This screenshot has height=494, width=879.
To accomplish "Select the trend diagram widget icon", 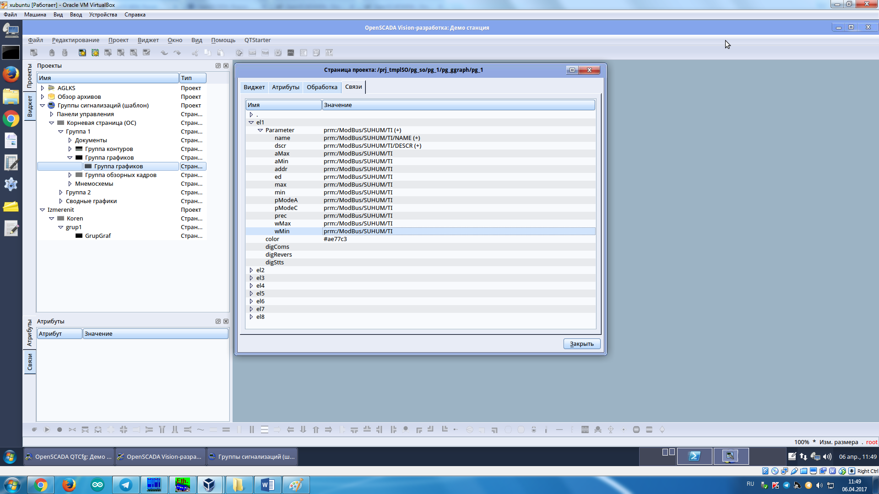I will point(291,53).
